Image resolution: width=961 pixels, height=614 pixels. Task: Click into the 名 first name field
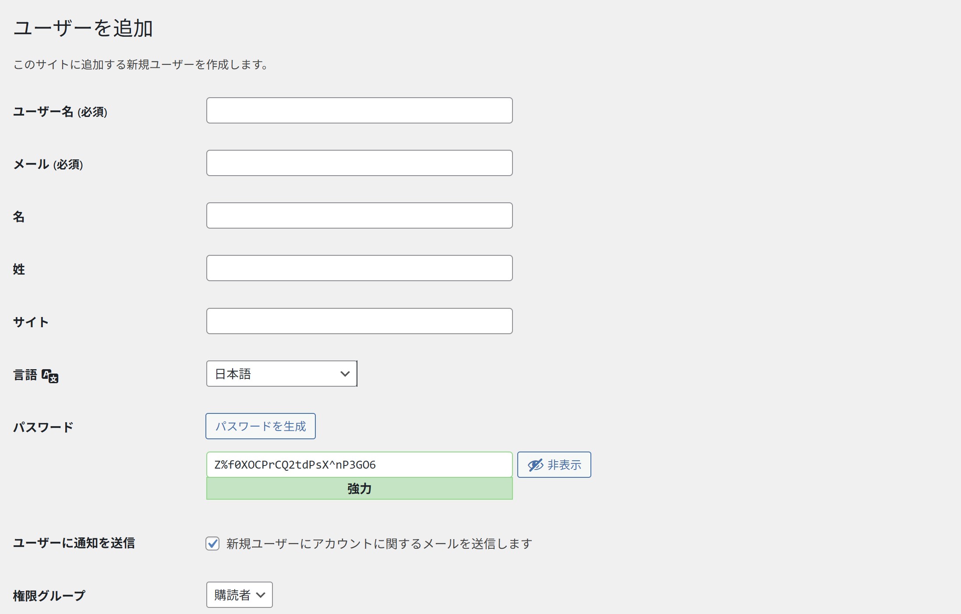click(359, 215)
